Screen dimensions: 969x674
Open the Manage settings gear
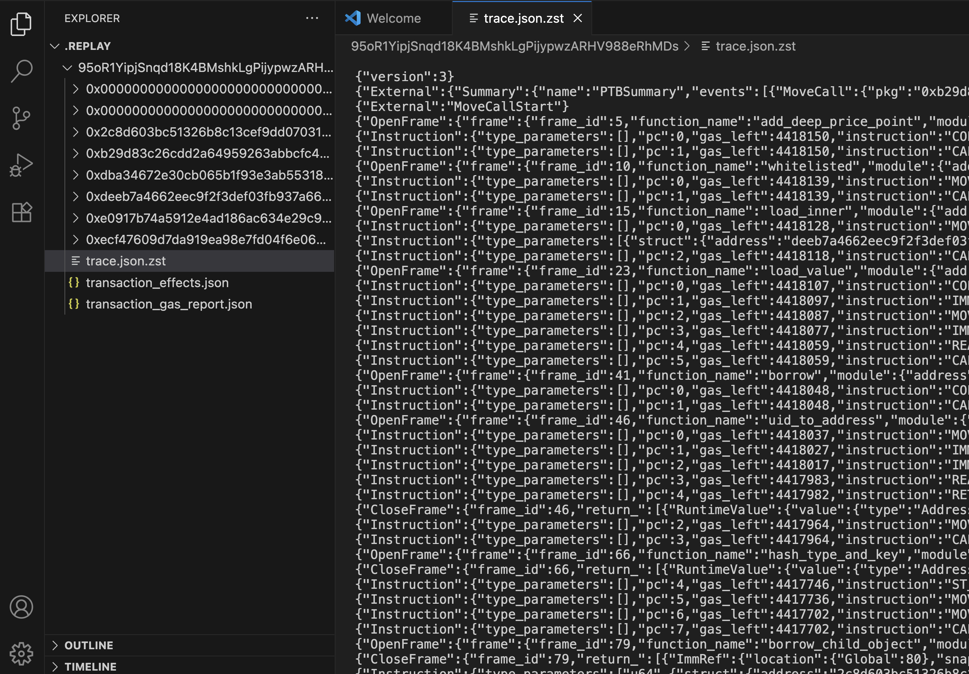[21, 653]
